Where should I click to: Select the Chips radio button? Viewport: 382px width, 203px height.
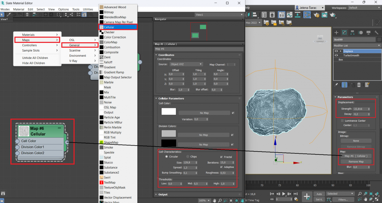click(188, 157)
